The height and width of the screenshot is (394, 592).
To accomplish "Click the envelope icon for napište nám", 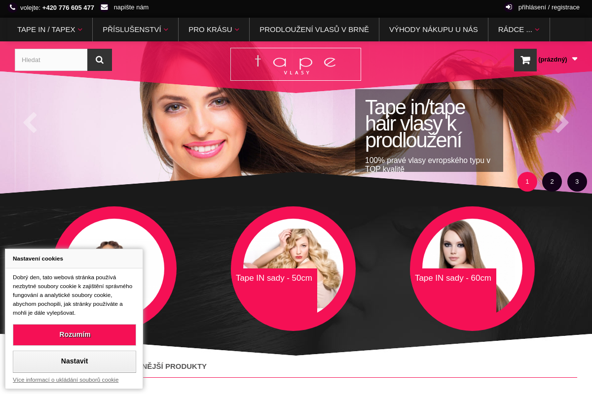I will (x=104, y=7).
